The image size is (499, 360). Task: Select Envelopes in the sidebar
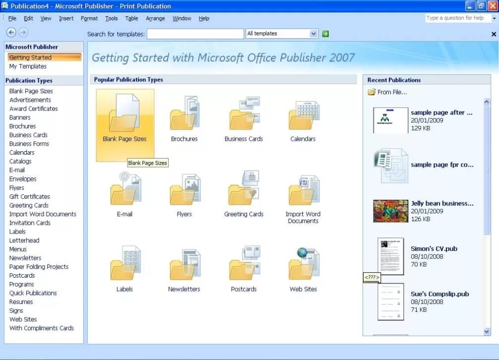click(x=23, y=179)
